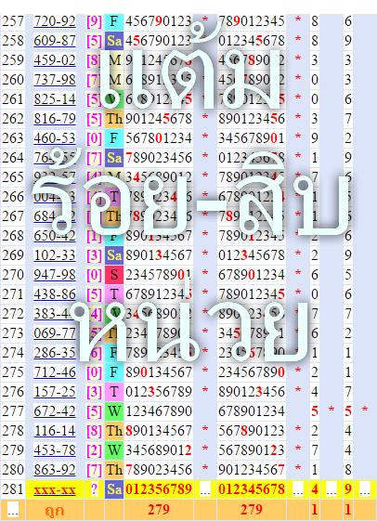Open the 672-42 link in row 277
The width and height of the screenshot is (377, 521).
(x=55, y=411)
